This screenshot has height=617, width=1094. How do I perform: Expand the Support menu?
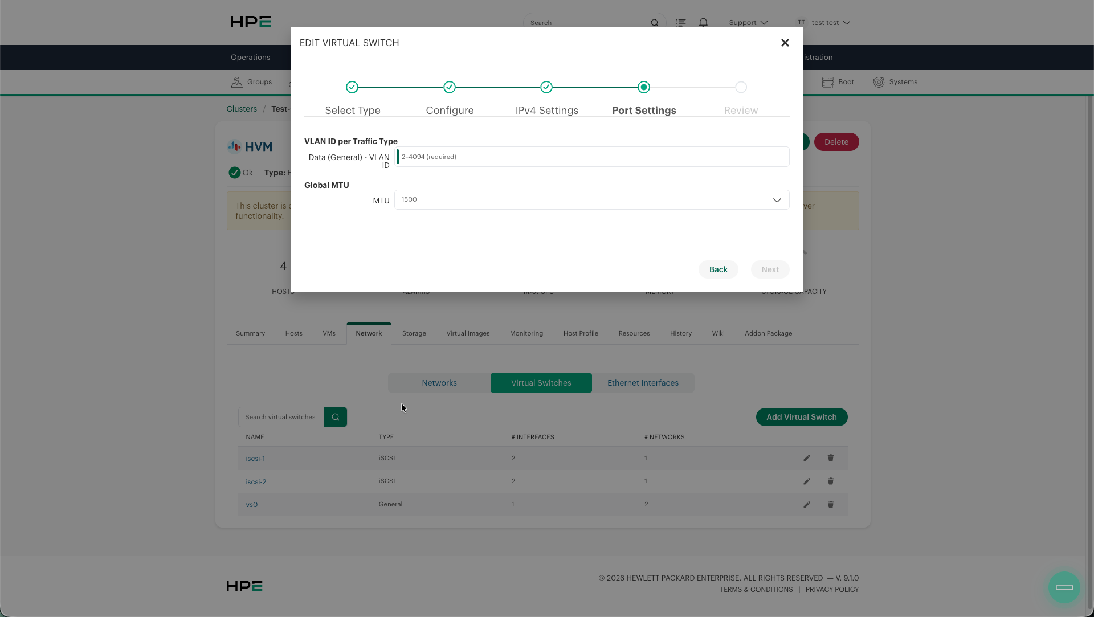click(x=748, y=23)
